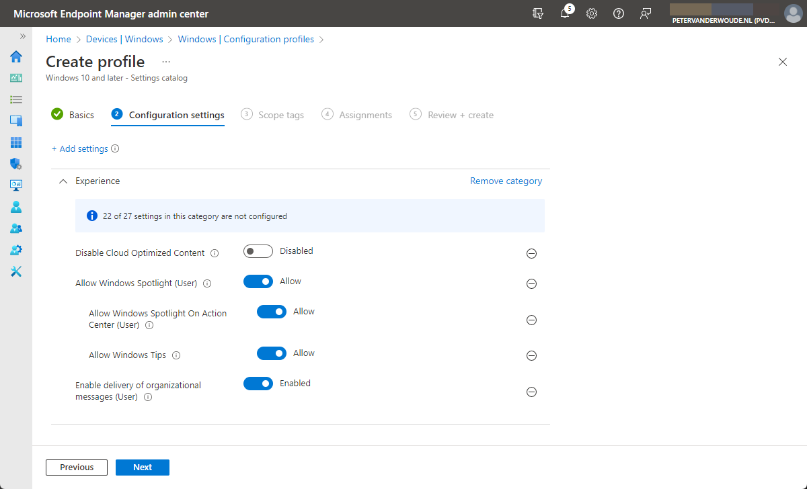Collapse the Experience category chevron
Screen dimensions: 807x489
[63, 181]
